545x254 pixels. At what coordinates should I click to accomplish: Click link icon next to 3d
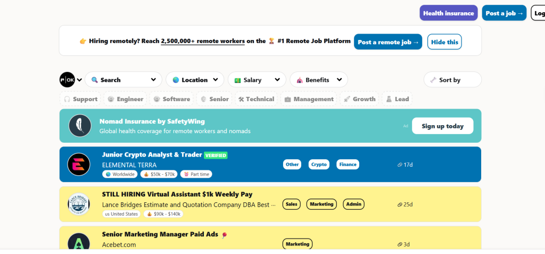(x=400, y=244)
